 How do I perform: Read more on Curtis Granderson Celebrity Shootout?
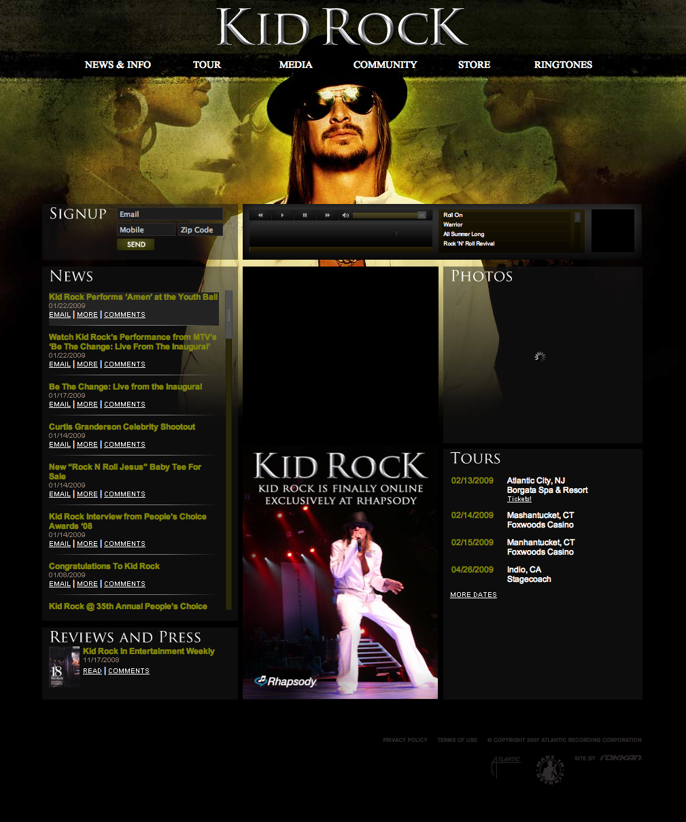87,445
